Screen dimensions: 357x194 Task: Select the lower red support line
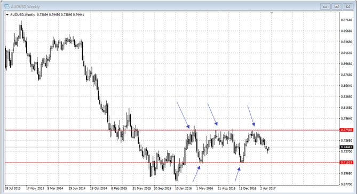(172, 163)
